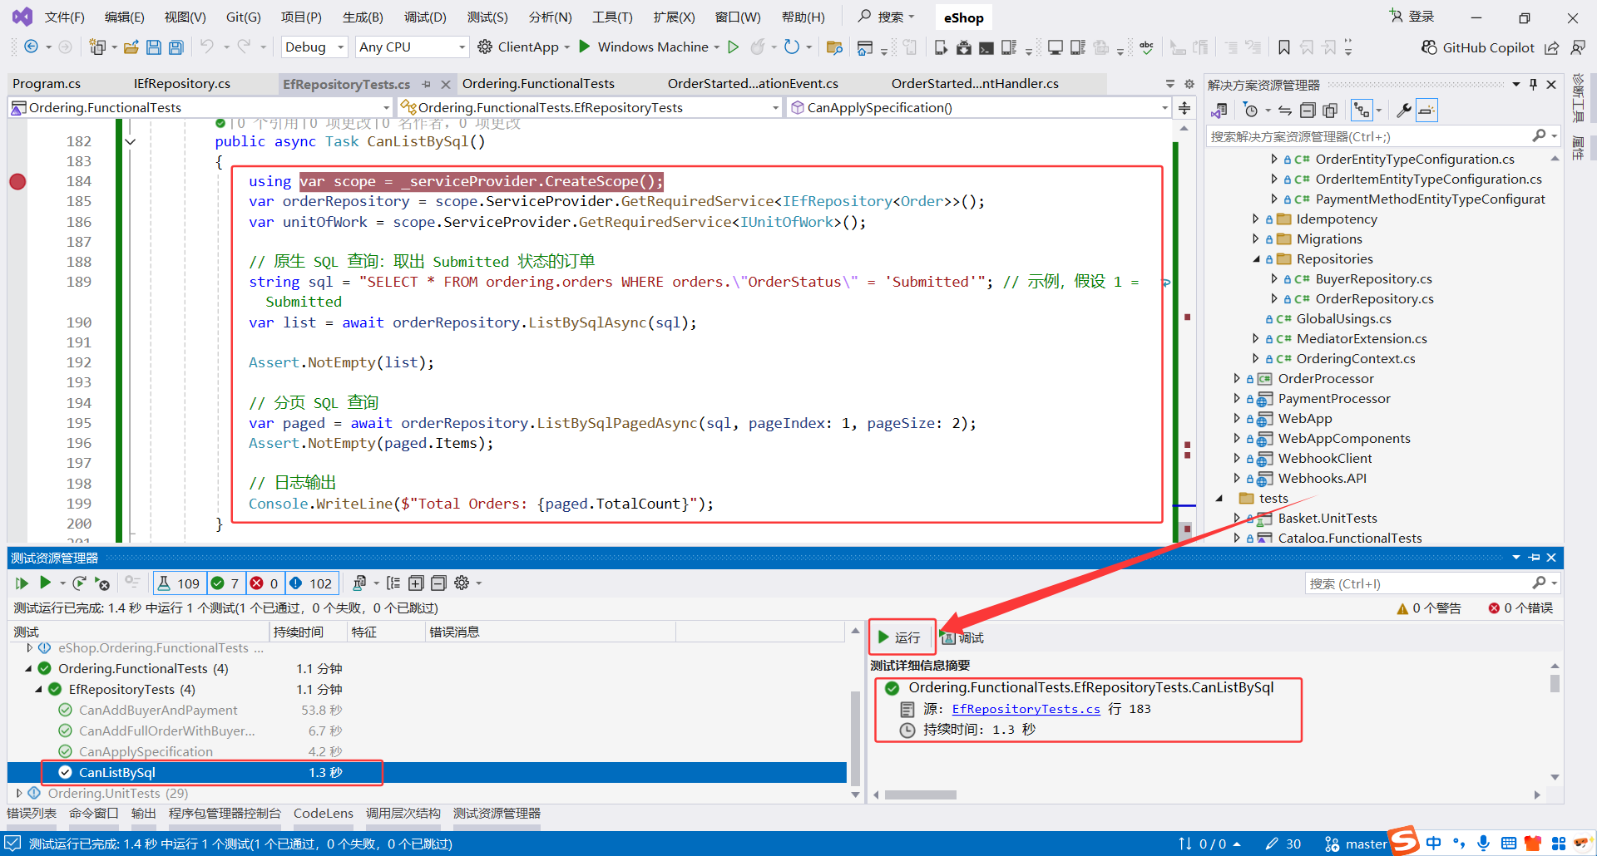The height and width of the screenshot is (856, 1597).
Task: Click the Test Explorer settings gear
Action: [x=462, y=583]
